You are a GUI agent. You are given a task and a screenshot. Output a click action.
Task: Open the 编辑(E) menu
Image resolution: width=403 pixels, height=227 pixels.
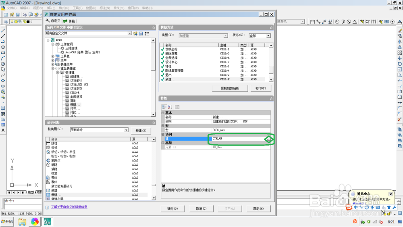25,8
